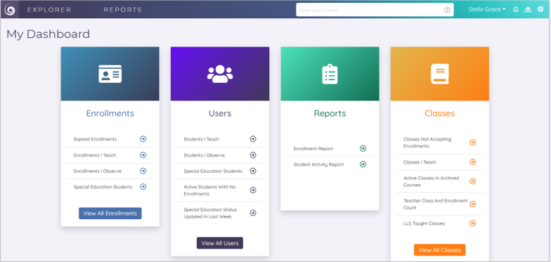Select the Enrollments I Observe text
This screenshot has width=551, height=262.
click(98, 171)
